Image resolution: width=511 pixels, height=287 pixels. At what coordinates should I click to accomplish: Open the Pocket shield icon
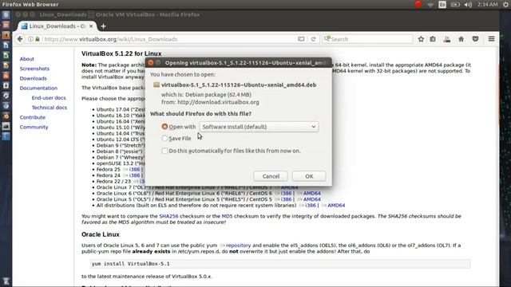click(x=476, y=39)
